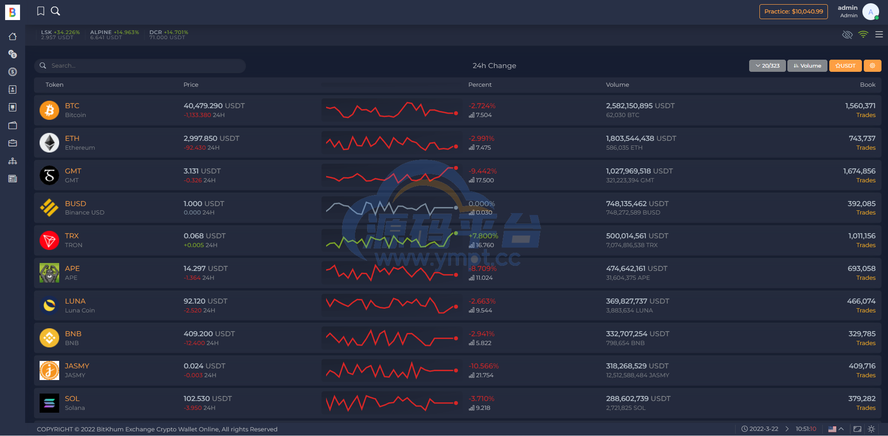This screenshot has height=436, width=888.
Task: Open the US flag language selector
Action: (836, 429)
